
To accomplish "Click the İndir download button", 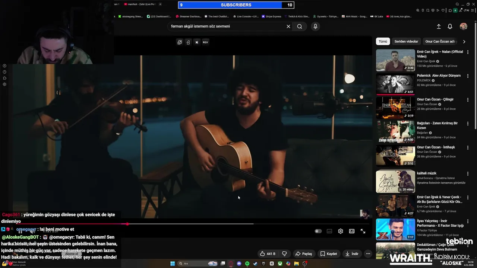I will (x=352, y=254).
